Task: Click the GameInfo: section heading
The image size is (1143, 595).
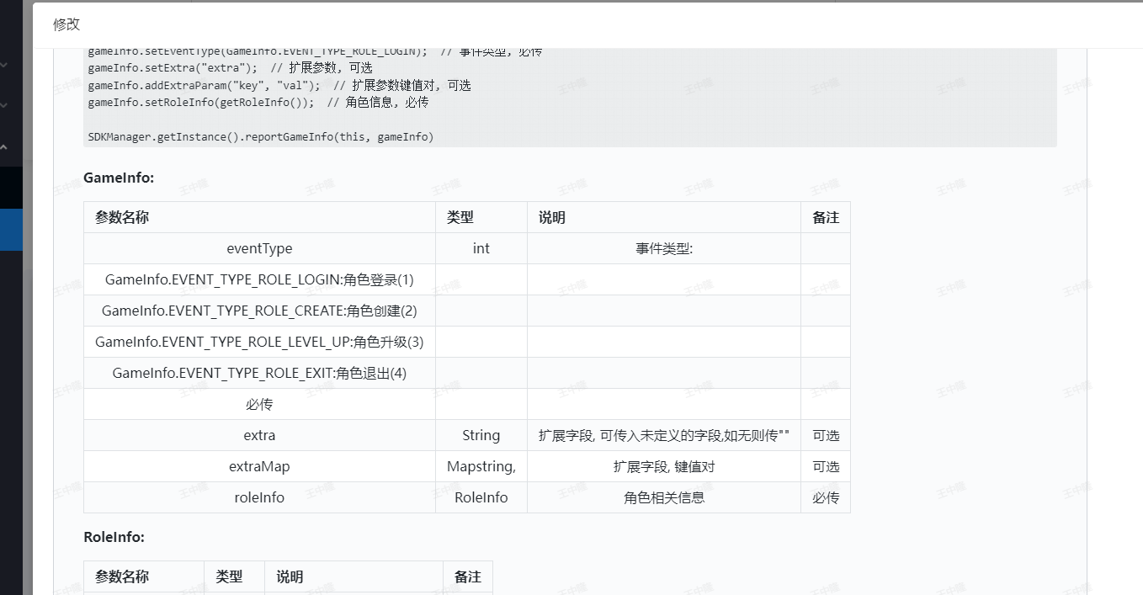Action: click(119, 178)
